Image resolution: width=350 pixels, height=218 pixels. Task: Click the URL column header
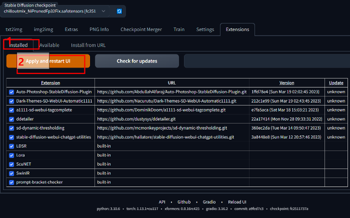[172, 83]
